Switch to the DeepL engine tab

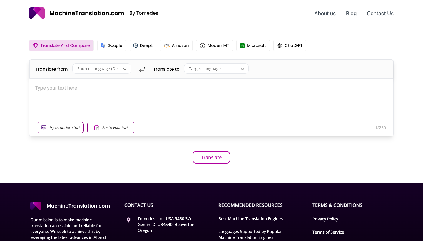(x=143, y=45)
